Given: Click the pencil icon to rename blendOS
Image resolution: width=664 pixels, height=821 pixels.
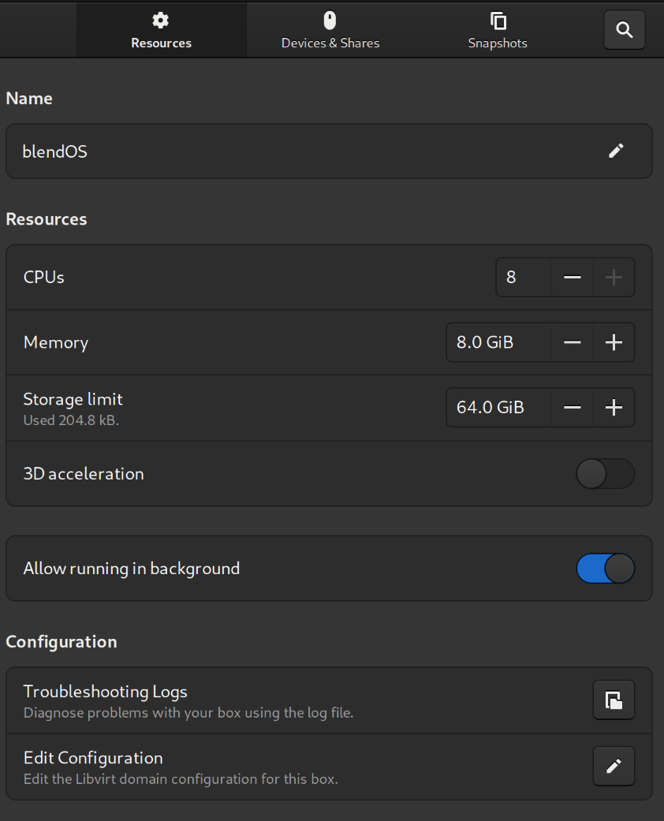Looking at the screenshot, I should pyautogui.click(x=616, y=151).
